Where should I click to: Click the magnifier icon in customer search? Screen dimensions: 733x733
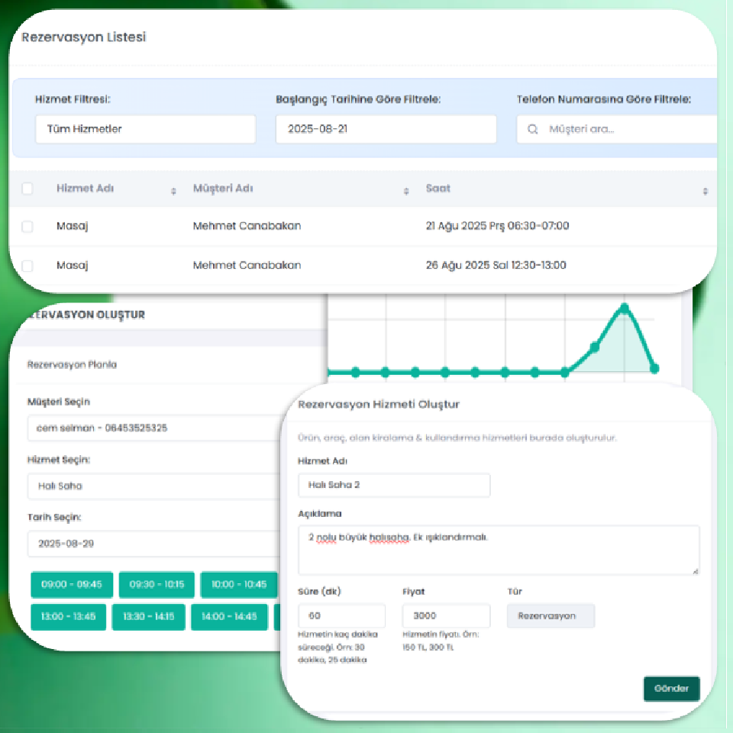tap(533, 130)
